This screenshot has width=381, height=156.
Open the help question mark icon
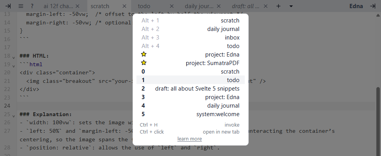click(x=32, y=6)
